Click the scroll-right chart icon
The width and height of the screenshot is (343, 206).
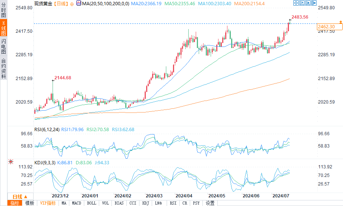pyautogui.click(x=308, y=3)
